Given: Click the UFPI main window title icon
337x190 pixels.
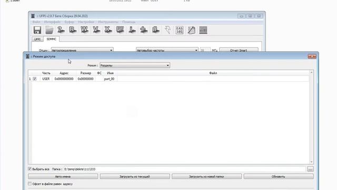Looking at the screenshot, I should [x=33, y=16].
